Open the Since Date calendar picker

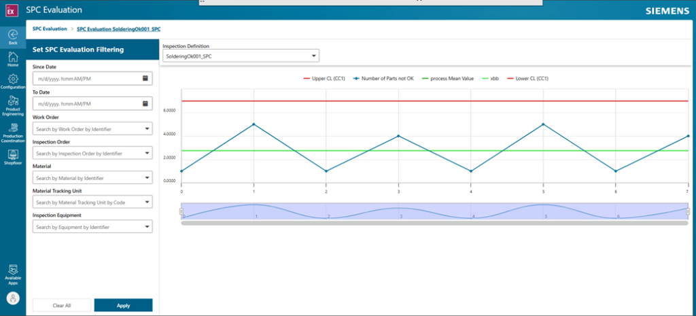click(145, 78)
